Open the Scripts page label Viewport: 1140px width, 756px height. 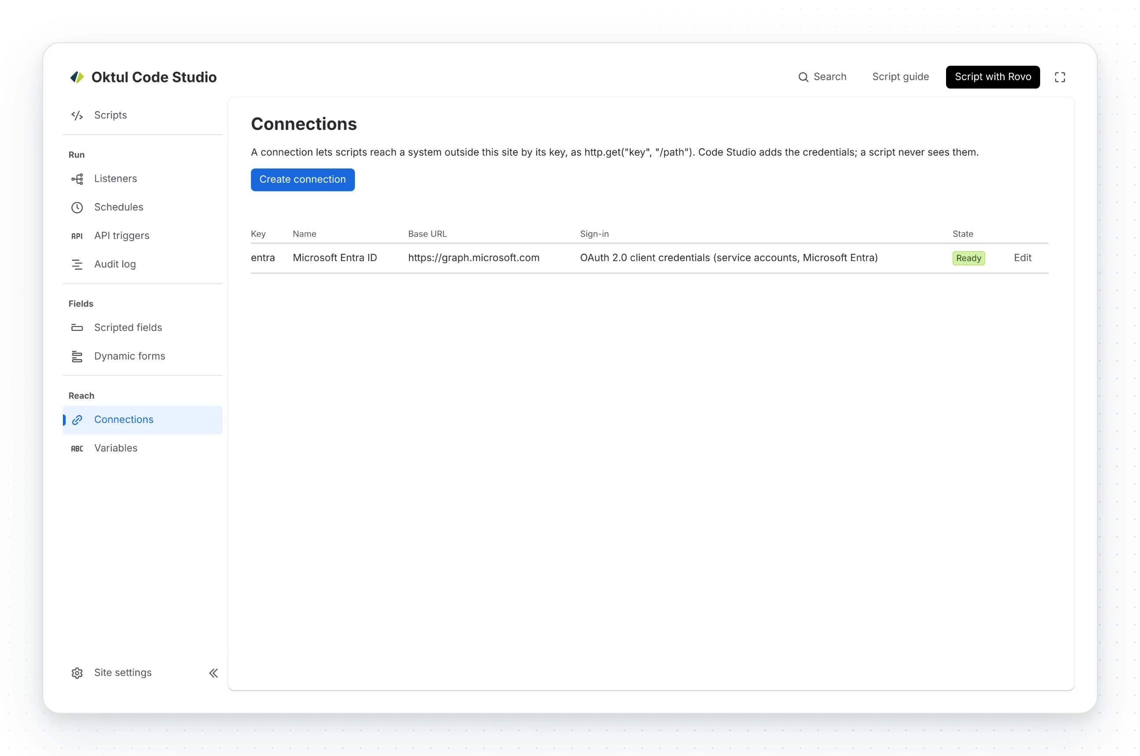tap(110, 115)
